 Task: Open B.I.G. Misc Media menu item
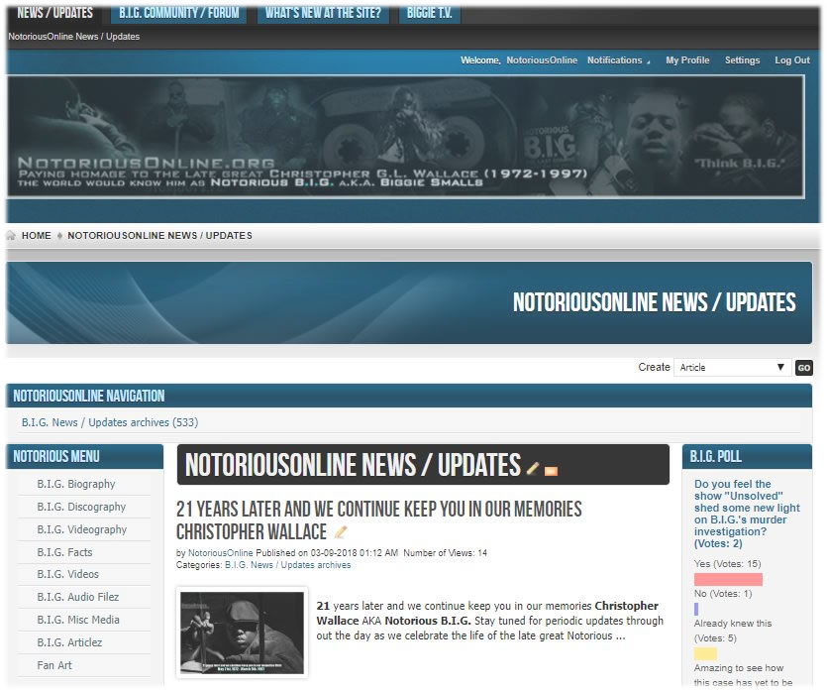pos(78,620)
